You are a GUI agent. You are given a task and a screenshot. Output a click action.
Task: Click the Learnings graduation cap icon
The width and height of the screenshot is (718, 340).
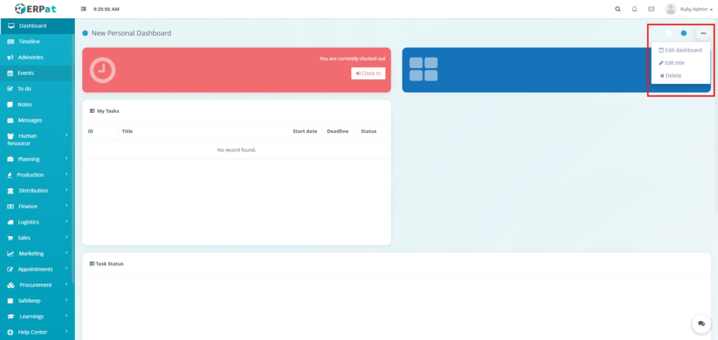point(11,317)
